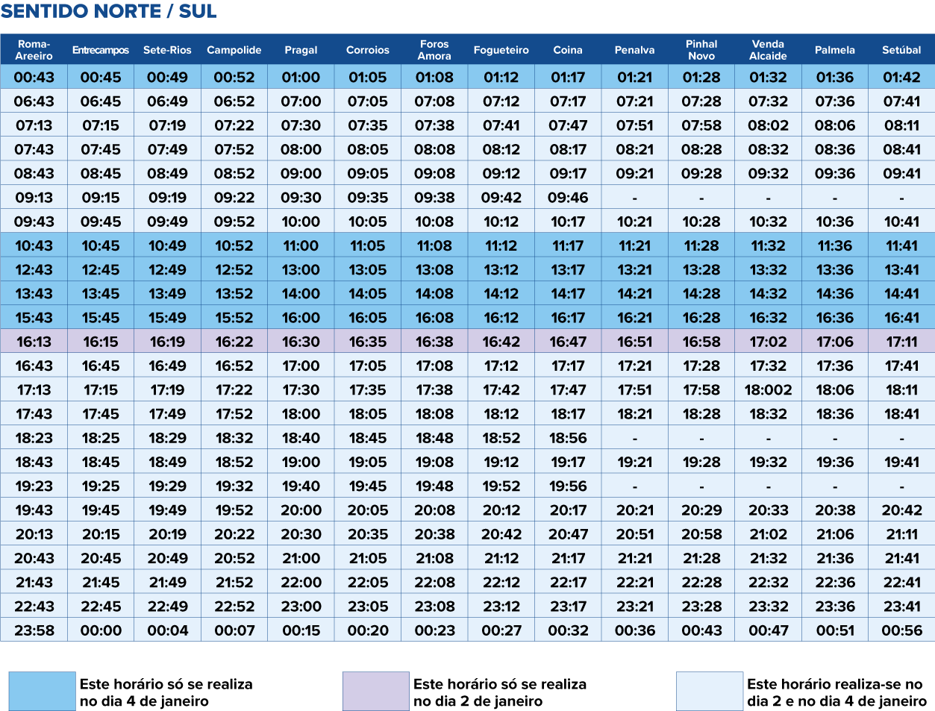Click the blue 4 de janeiro legend swatch
This screenshot has height=711, width=935.
point(42,691)
